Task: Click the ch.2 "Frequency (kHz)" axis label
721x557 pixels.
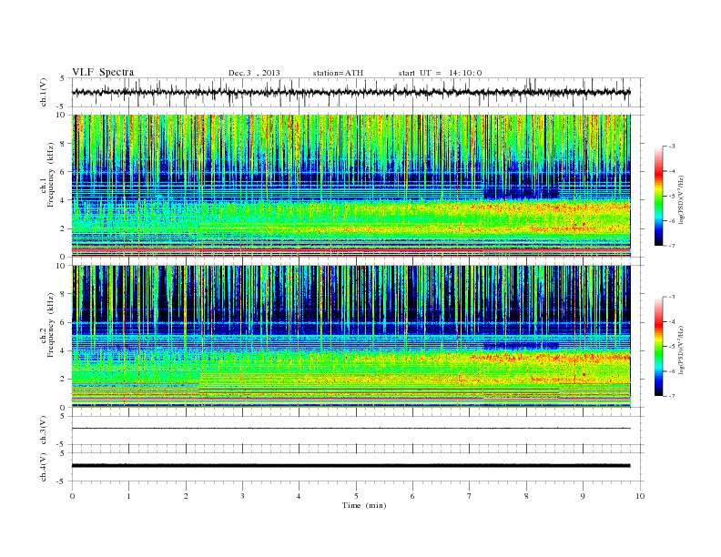Action: (x=51, y=324)
